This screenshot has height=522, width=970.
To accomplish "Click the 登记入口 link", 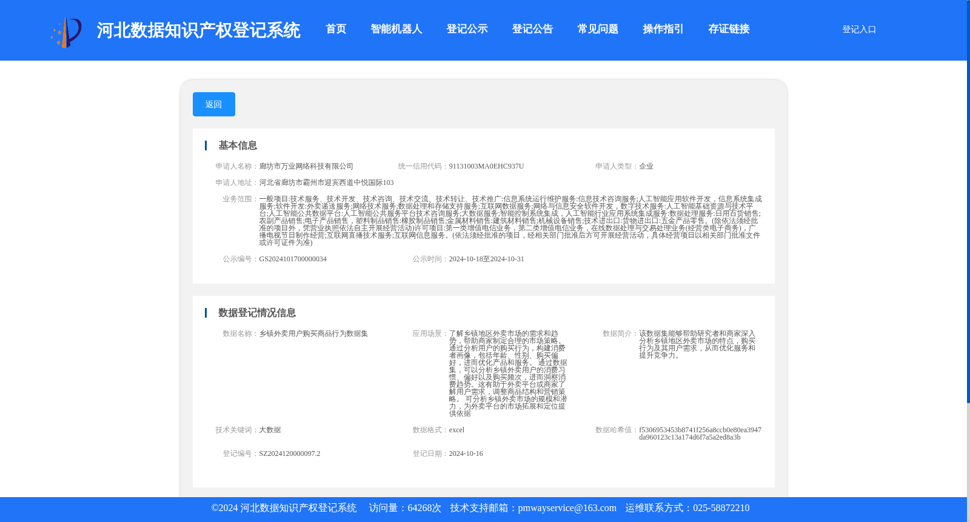I will 859,30.
